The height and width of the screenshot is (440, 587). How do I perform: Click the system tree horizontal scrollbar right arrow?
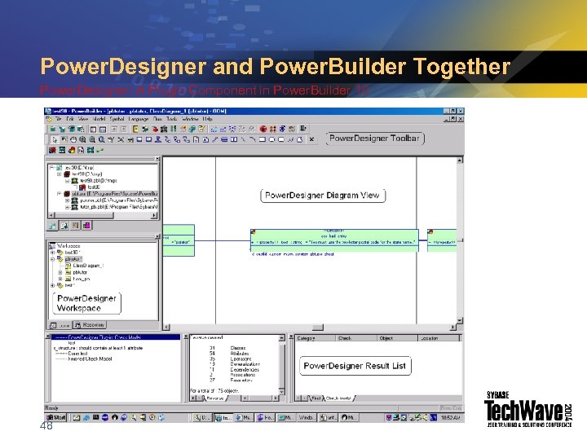(154, 215)
